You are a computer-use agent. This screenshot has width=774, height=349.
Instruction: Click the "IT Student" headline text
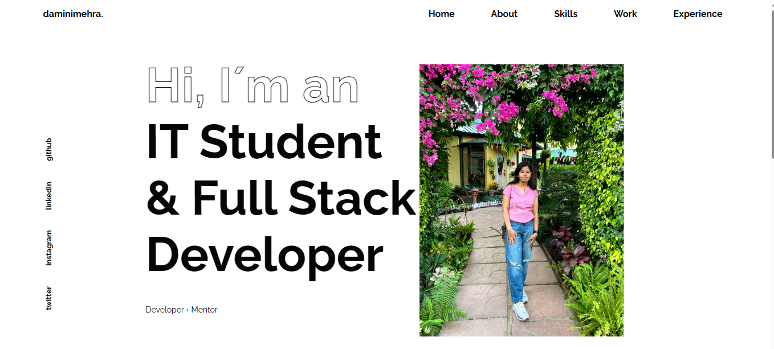point(264,142)
